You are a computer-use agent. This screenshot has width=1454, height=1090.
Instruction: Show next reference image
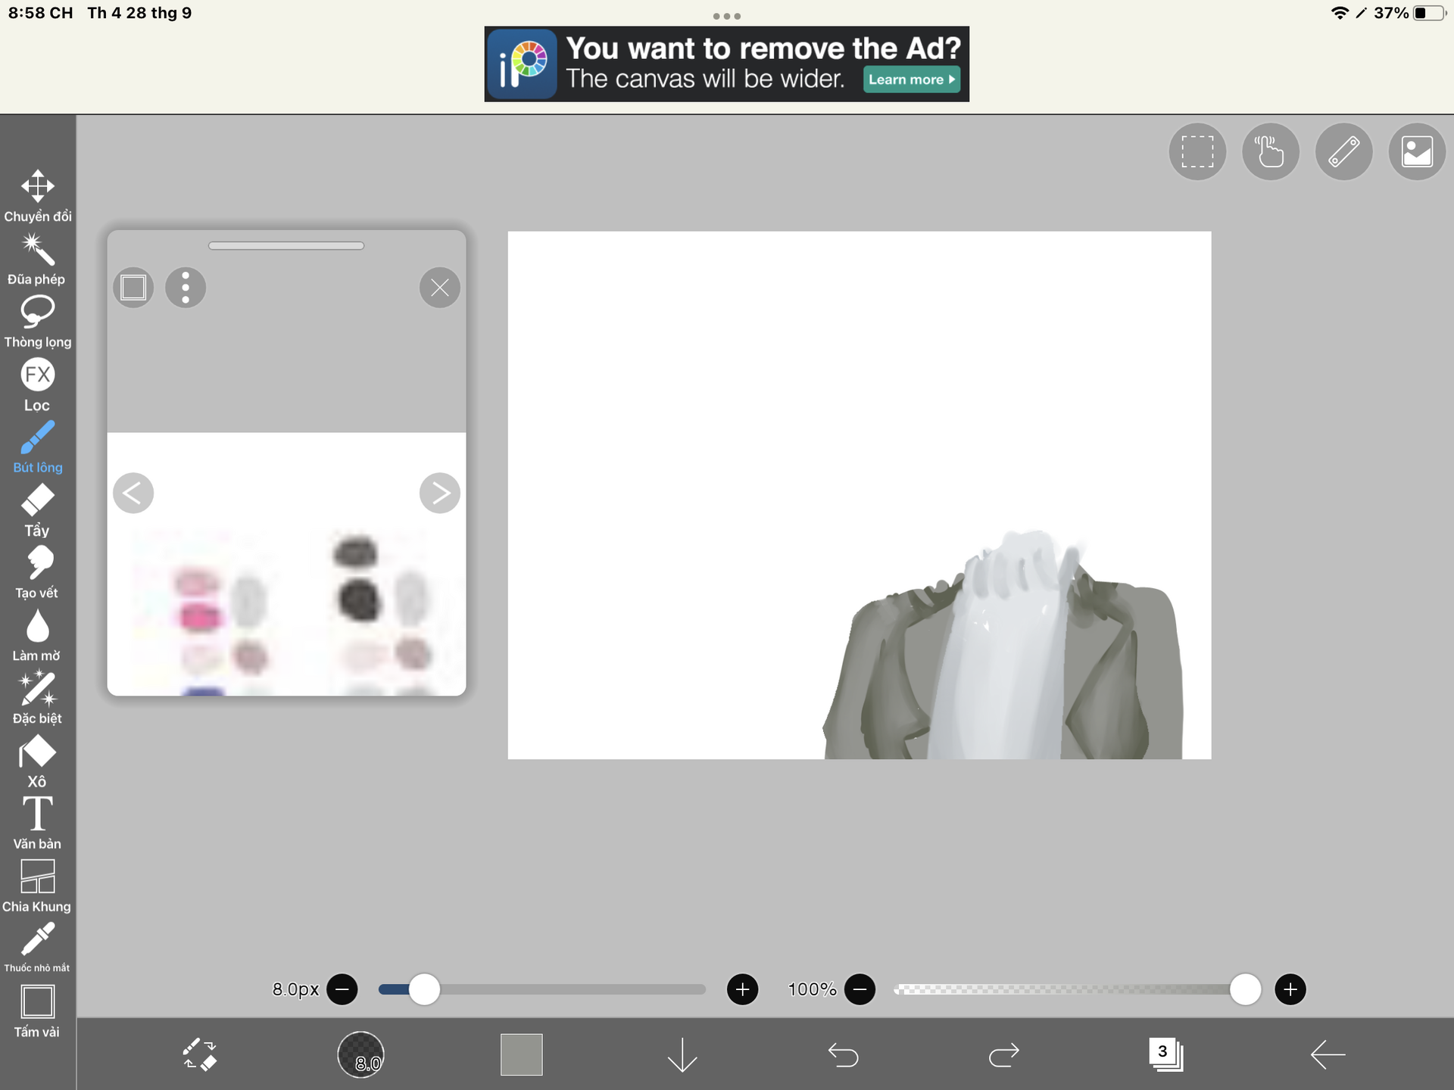[x=440, y=494]
